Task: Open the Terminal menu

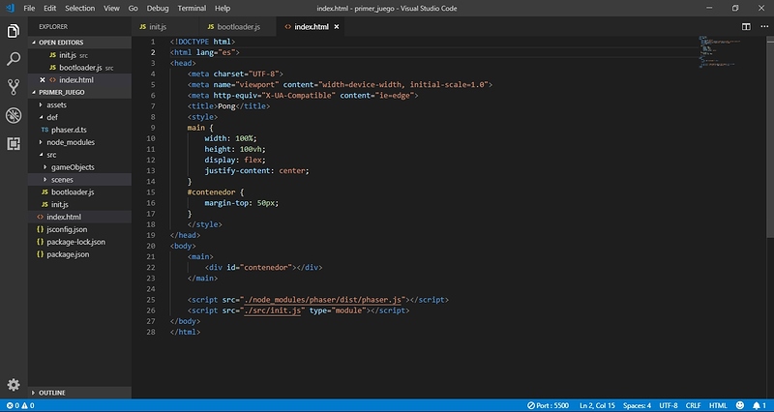Action: tap(192, 8)
